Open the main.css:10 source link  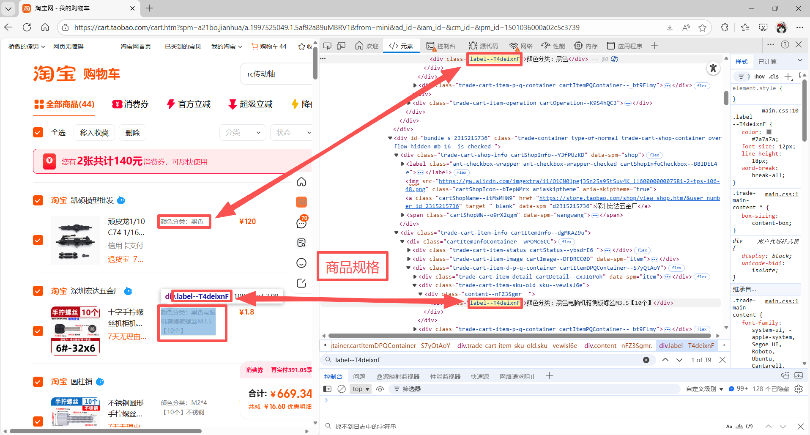[x=780, y=111]
